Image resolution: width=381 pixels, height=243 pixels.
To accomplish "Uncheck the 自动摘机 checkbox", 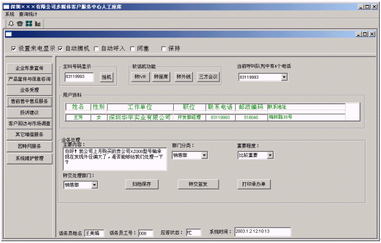I will tap(61, 48).
